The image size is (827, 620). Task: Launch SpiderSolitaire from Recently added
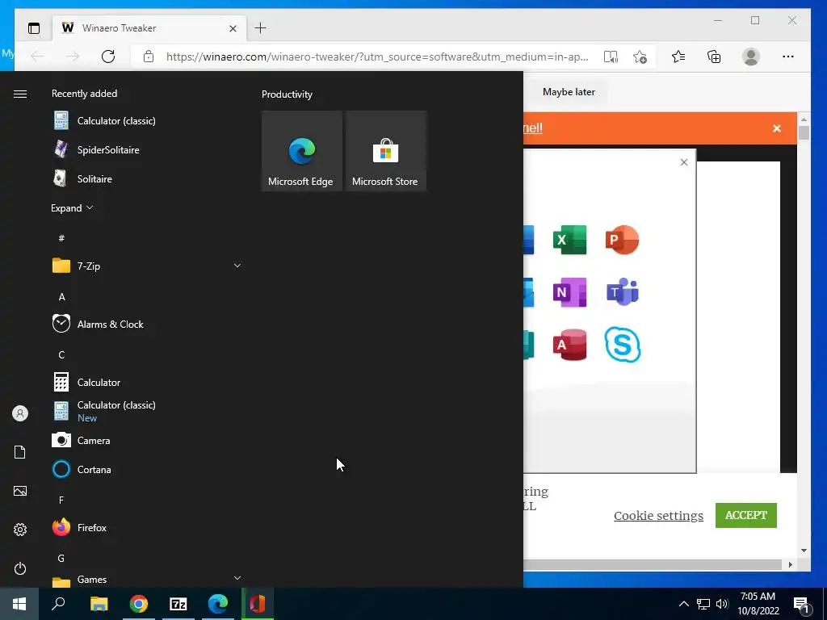tap(97, 149)
